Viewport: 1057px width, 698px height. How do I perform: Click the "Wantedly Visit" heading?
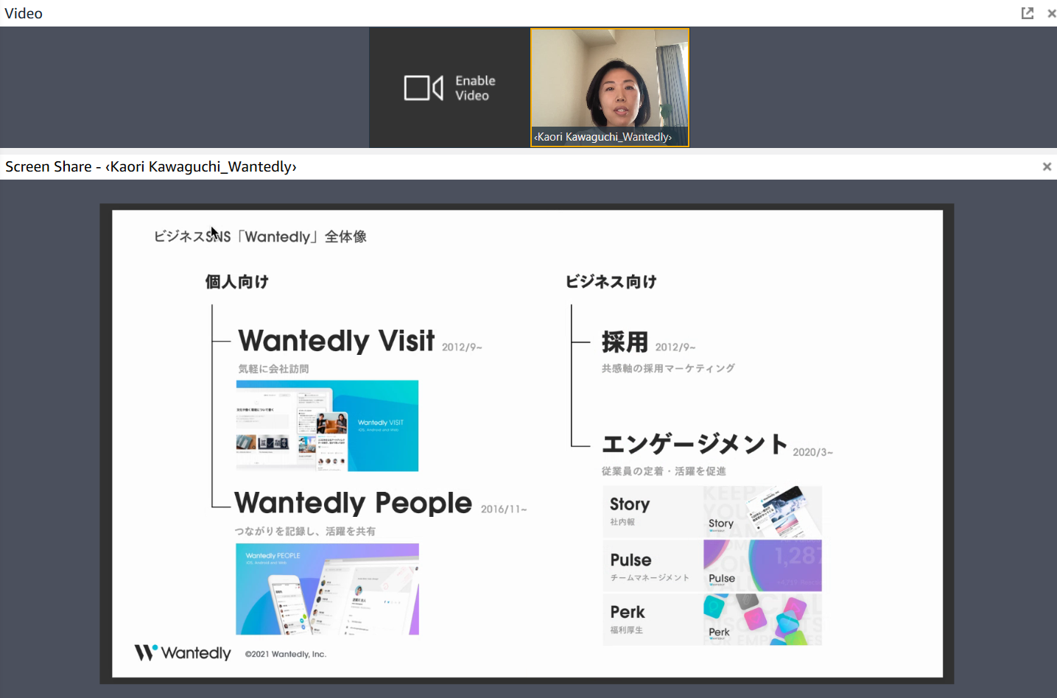click(337, 341)
